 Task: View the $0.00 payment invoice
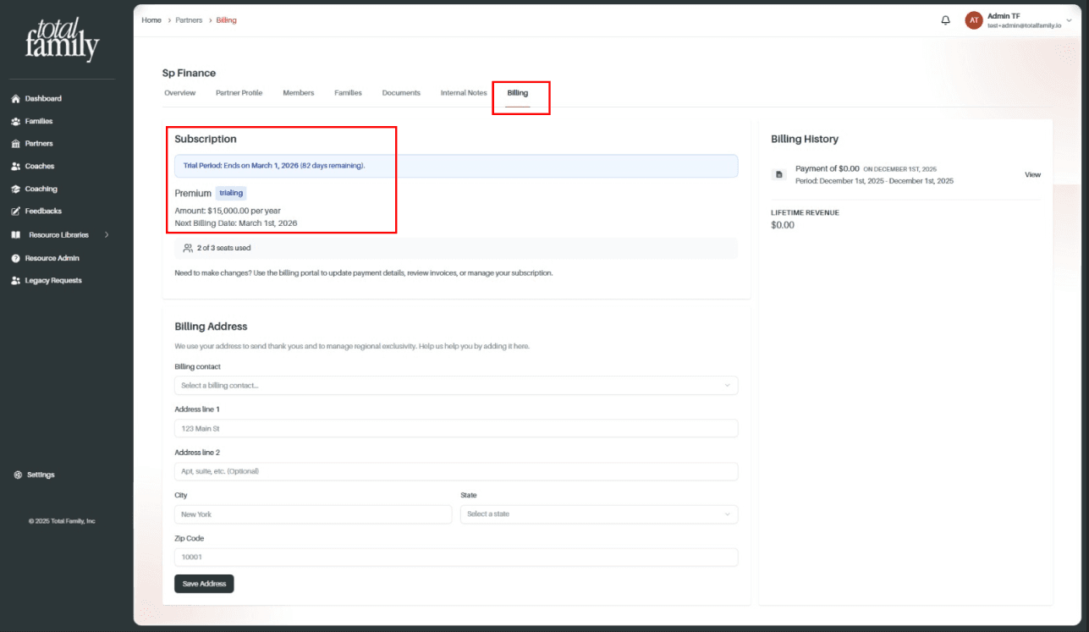[1032, 175]
